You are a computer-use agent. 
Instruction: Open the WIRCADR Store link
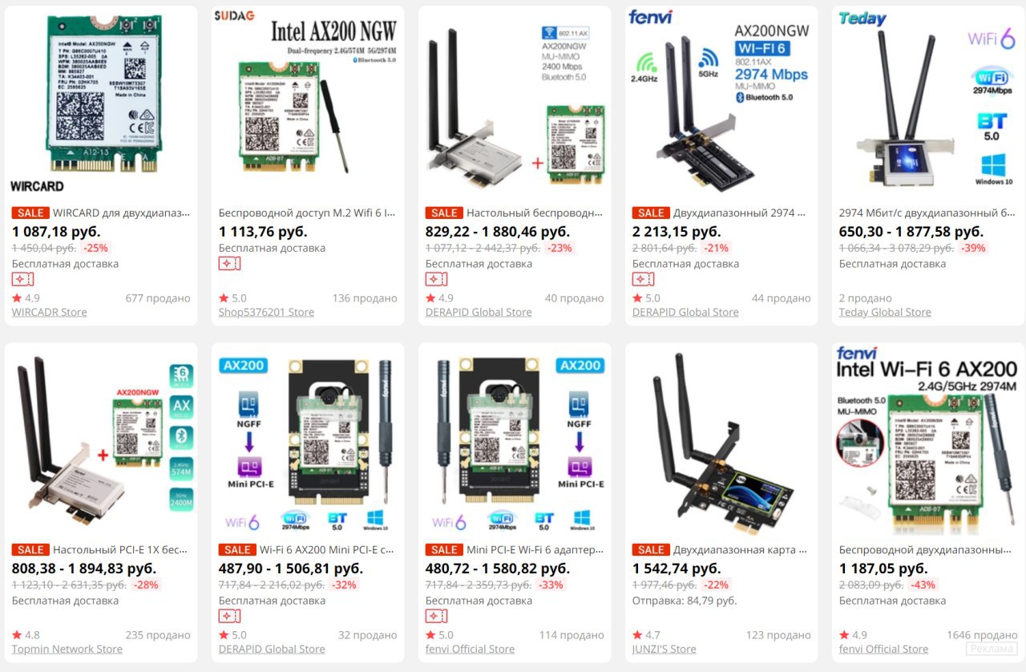(50, 312)
